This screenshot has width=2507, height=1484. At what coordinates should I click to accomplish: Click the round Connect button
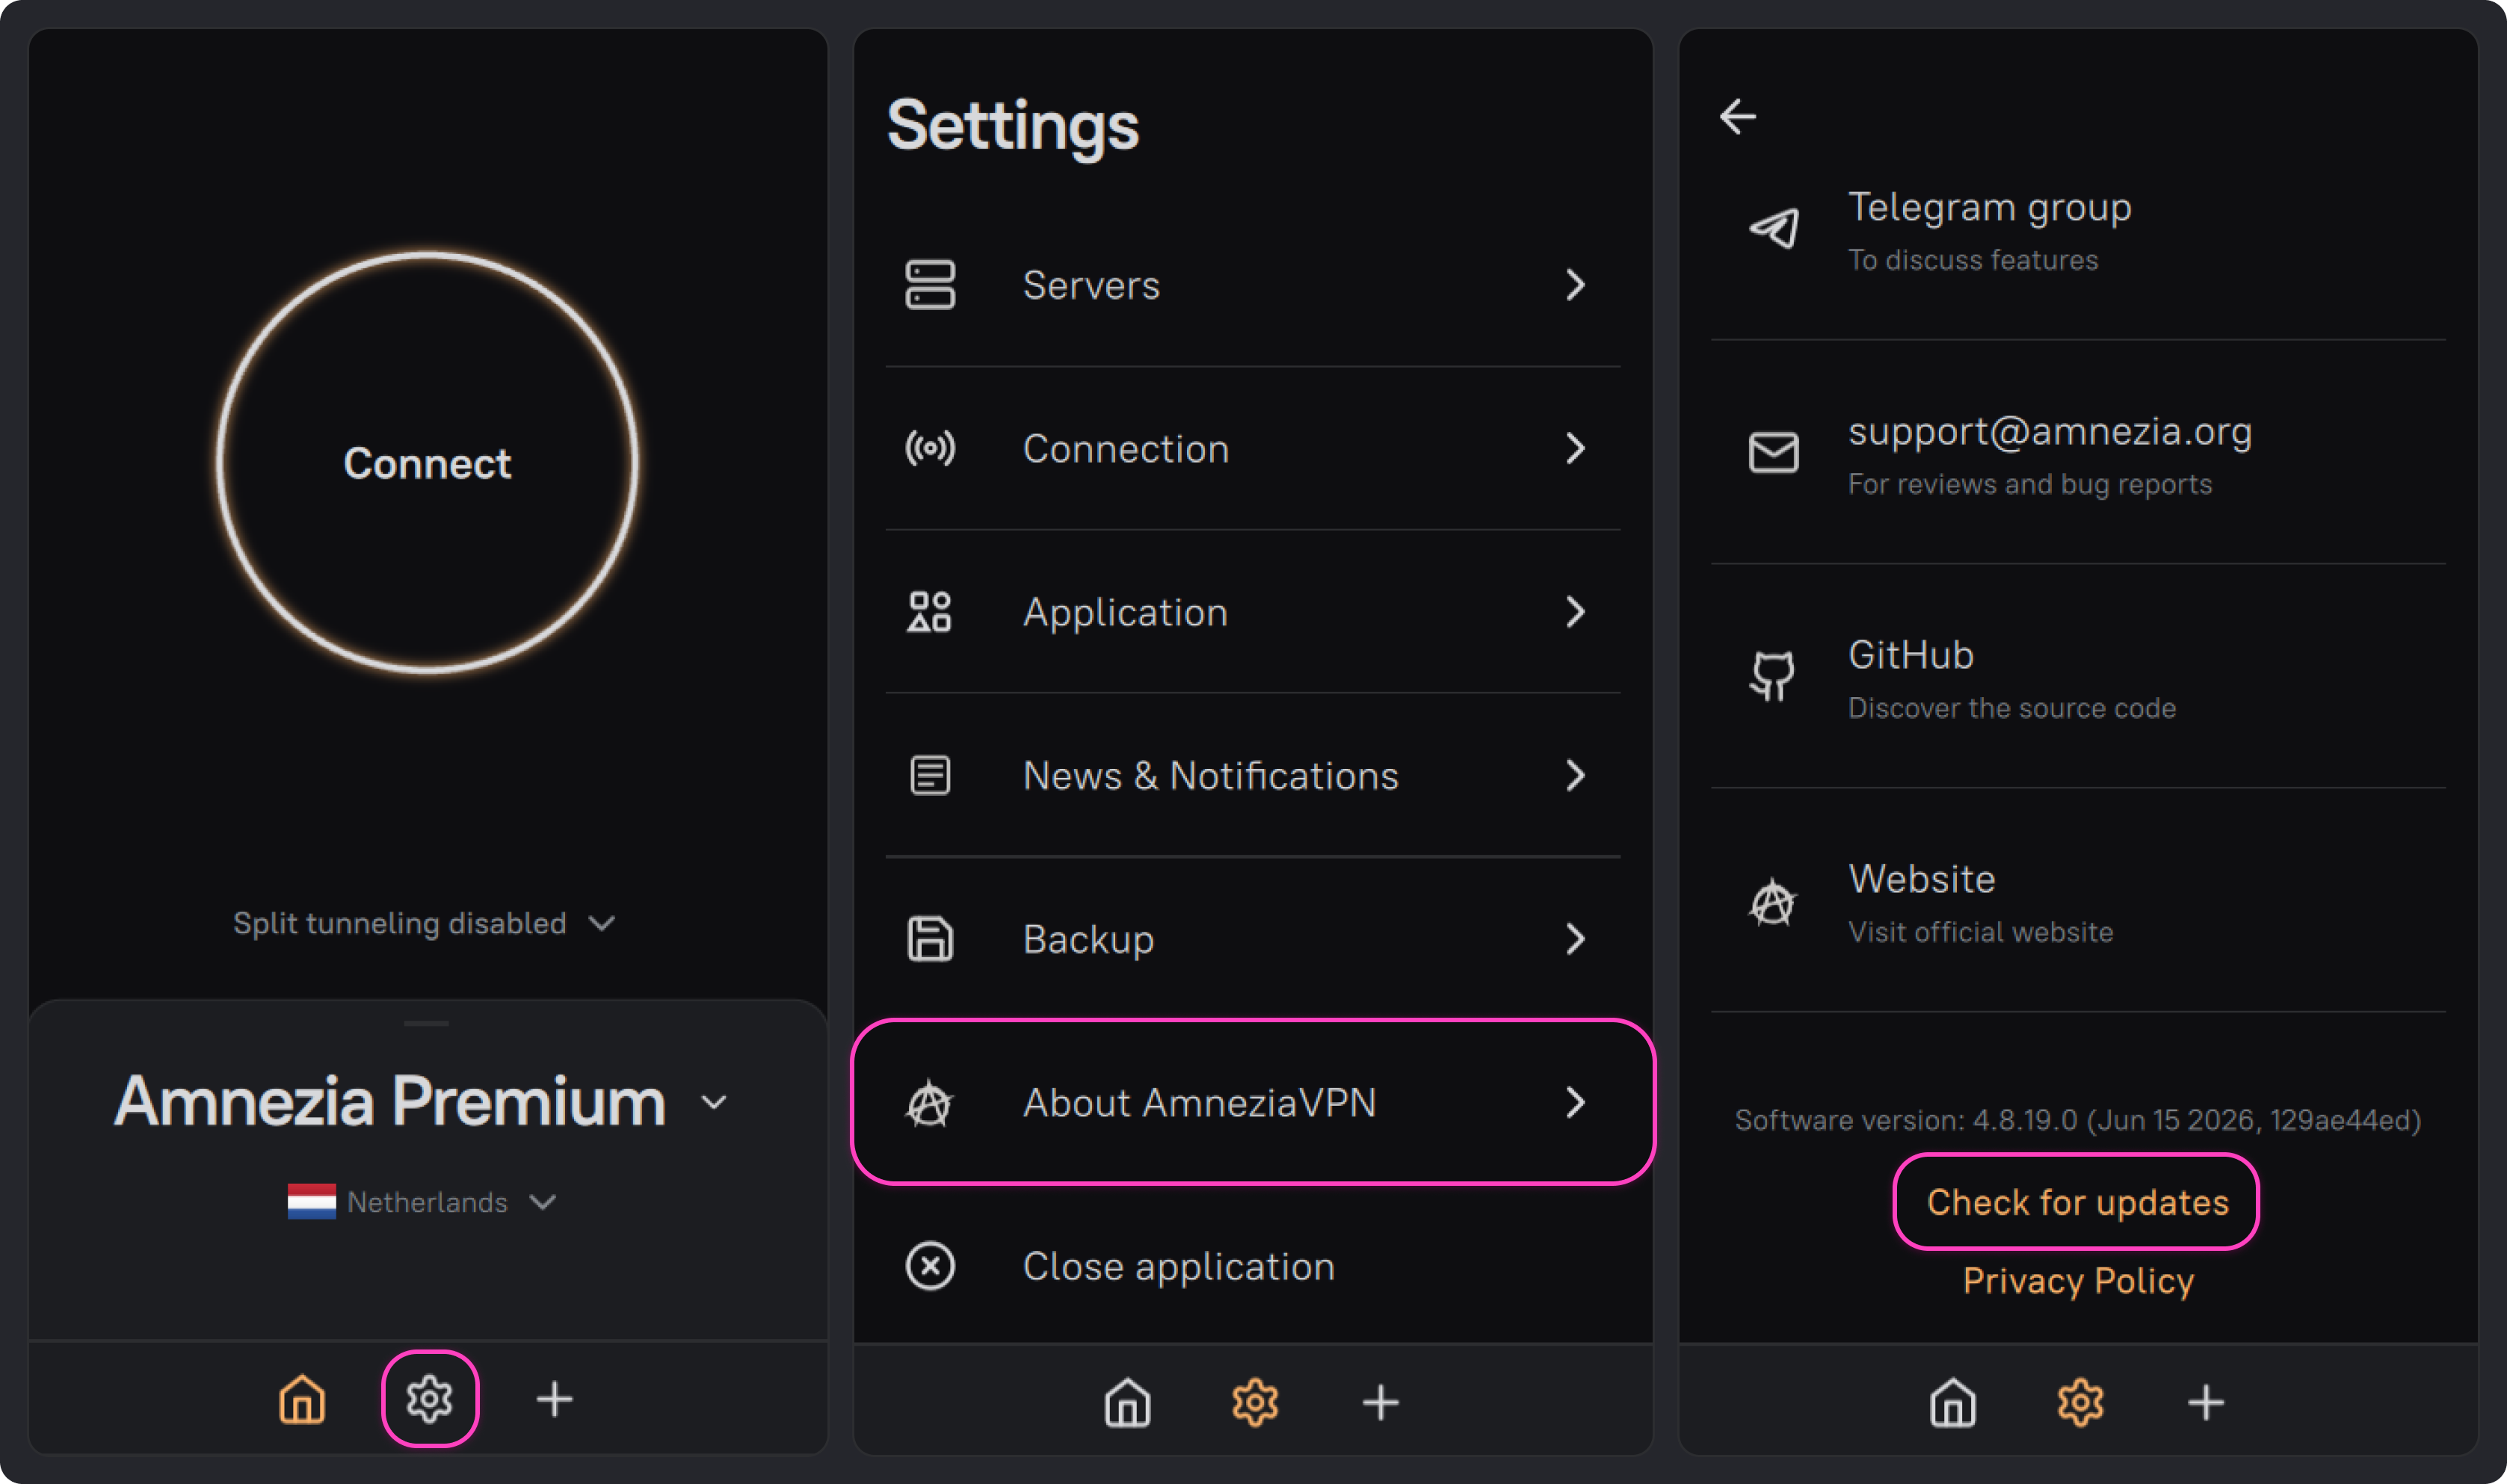(x=427, y=463)
